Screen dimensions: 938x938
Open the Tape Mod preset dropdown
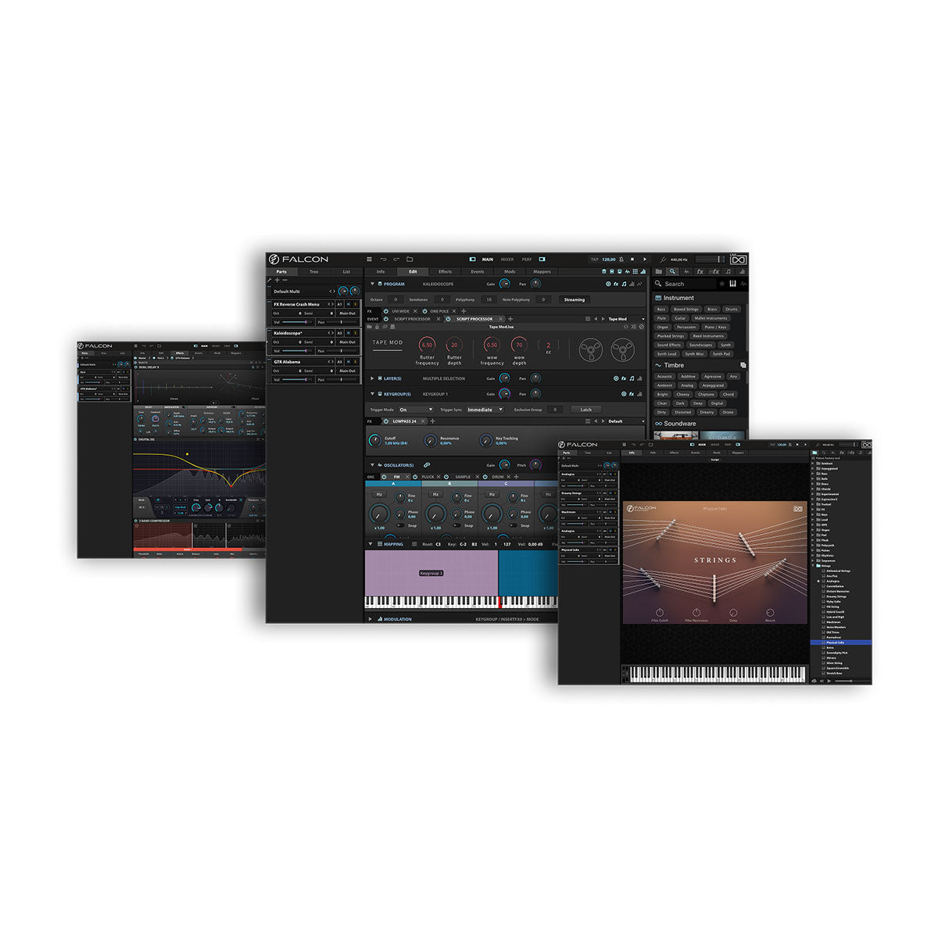click(x=627, y=319)
